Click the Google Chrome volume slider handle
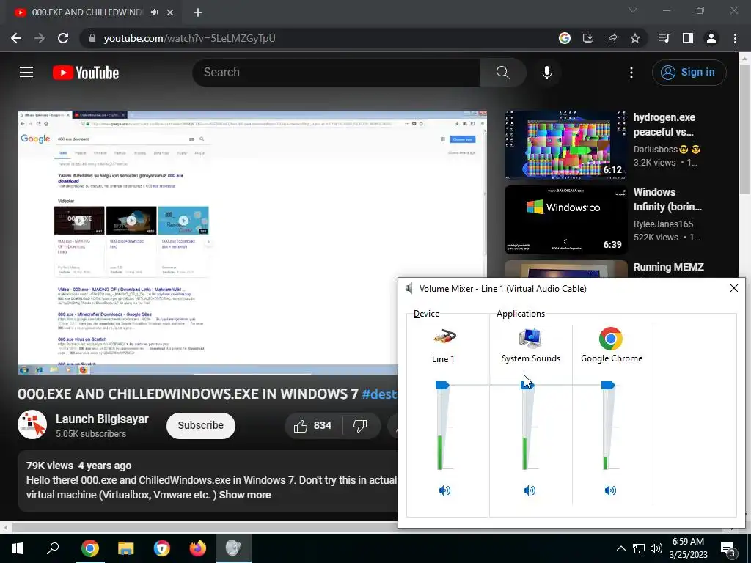Image resolution: width=751 pixels, height=563 pixels. tap(608, 385)
